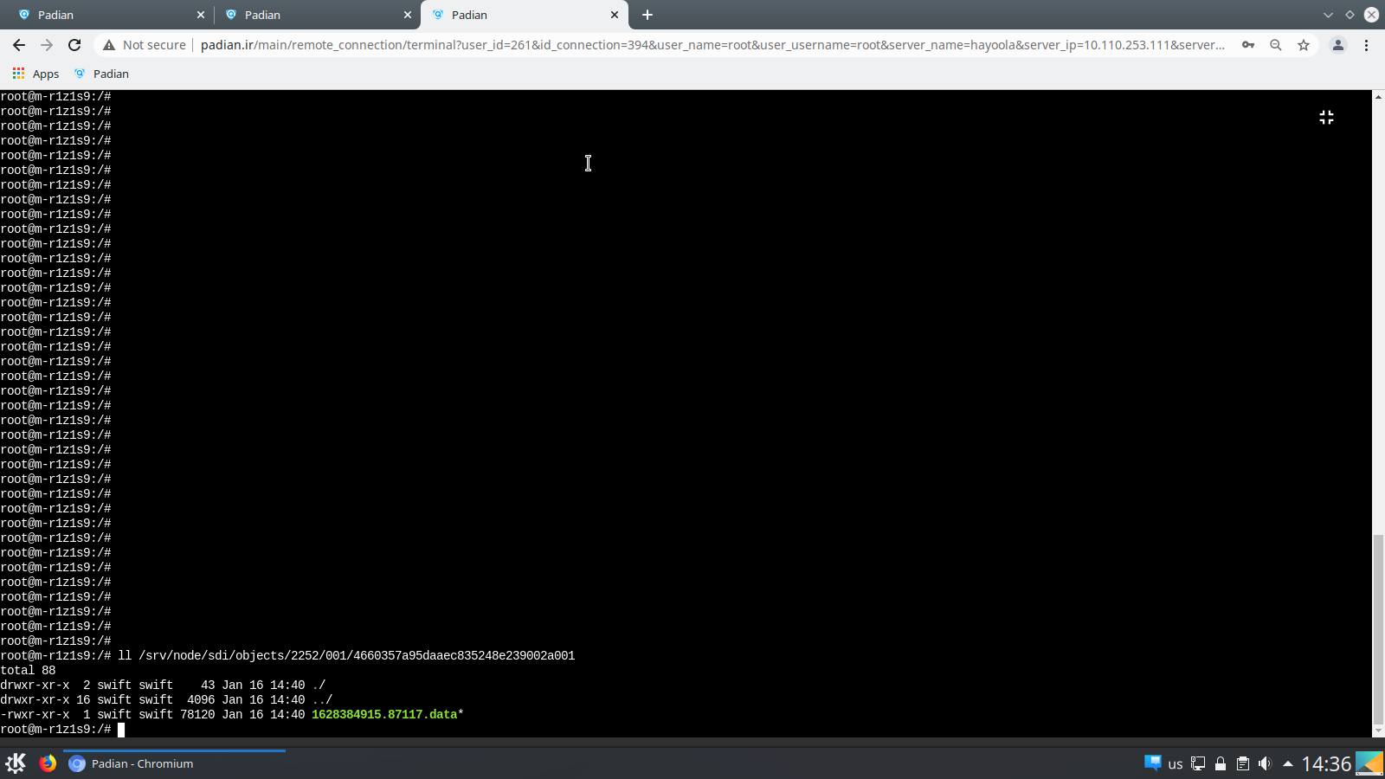Open the saved passwords key icon
This screenshot has width=1385, height=779.
coord(1248,45)
